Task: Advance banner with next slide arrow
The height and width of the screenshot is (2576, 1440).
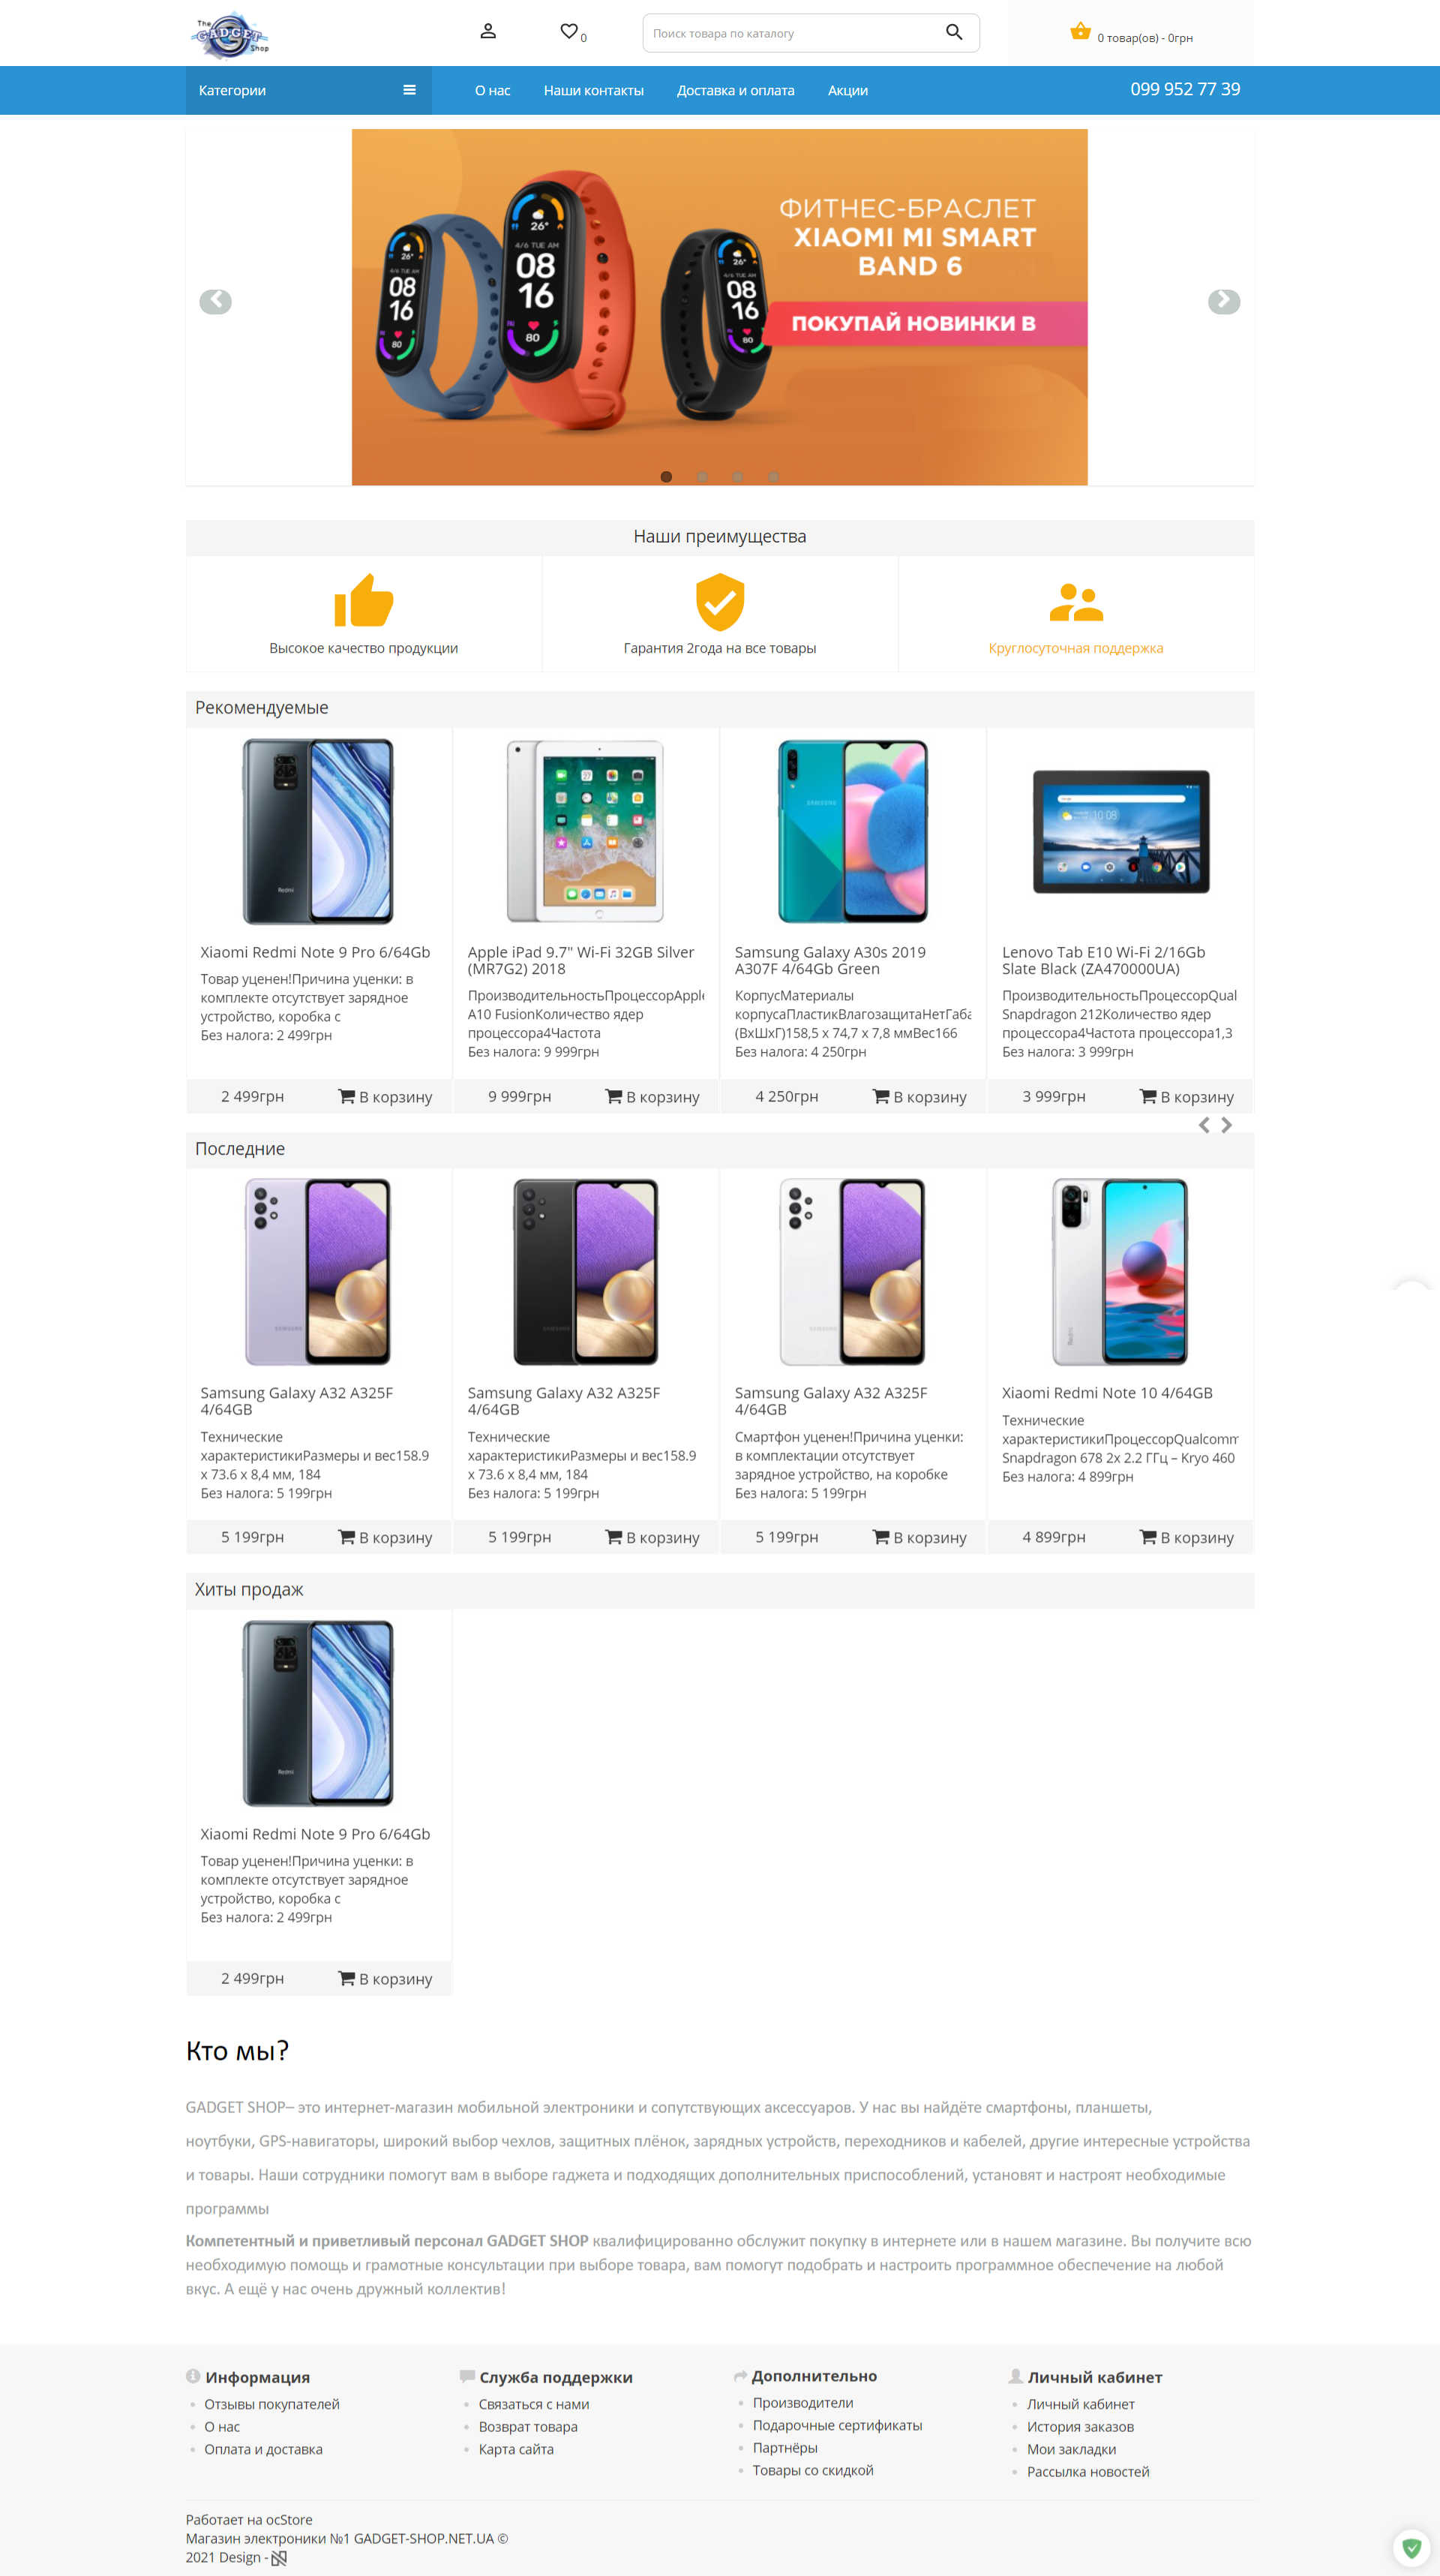Action: [x=1223, y=301]
